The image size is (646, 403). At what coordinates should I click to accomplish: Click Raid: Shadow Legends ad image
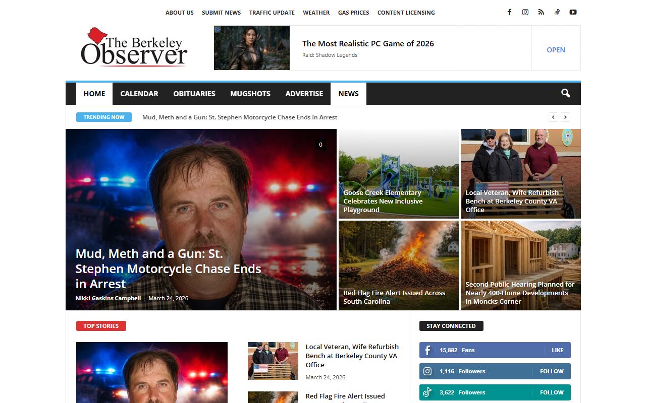click(x=252, y=48)
